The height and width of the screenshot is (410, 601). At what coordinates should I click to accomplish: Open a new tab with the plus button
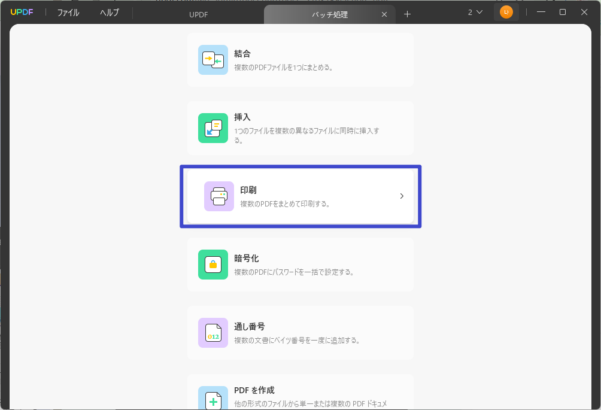(x=407, y=14)
